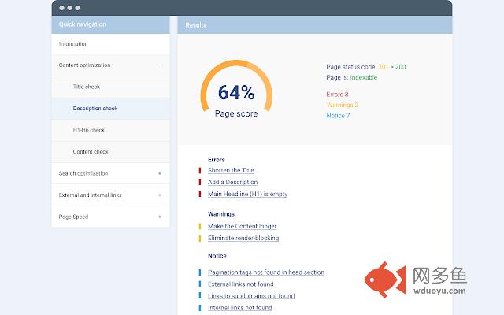Click the middle window control dot
504x315 pixels.
70,8
